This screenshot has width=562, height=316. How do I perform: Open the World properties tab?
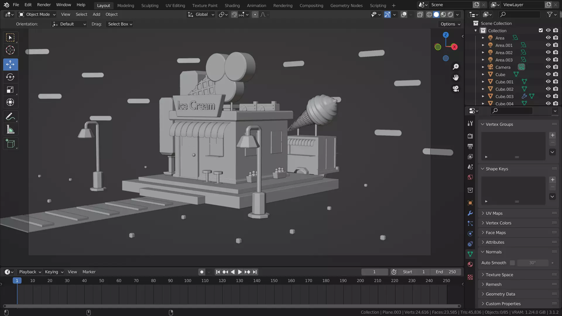click(470, 177)
